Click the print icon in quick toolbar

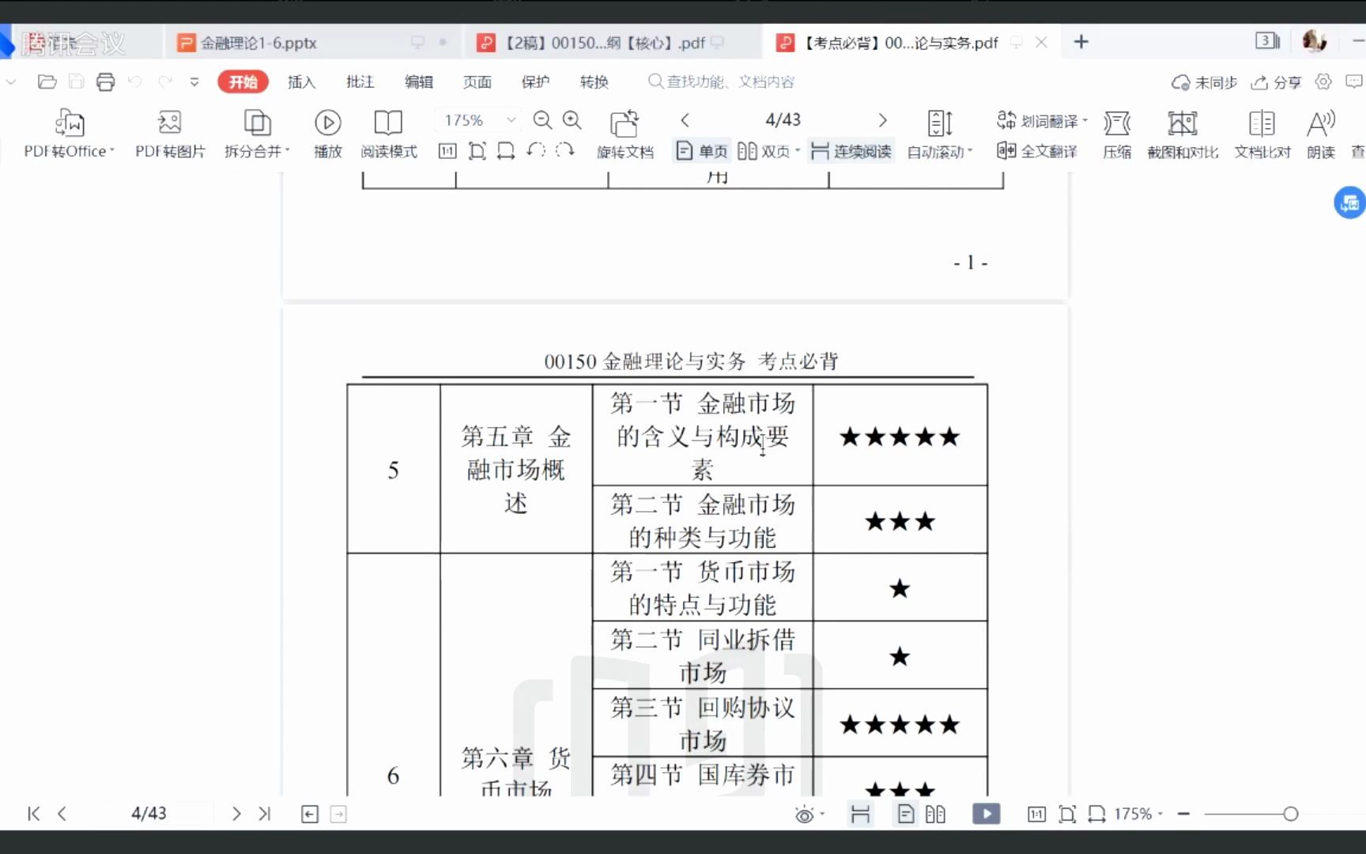coord(105,81)
